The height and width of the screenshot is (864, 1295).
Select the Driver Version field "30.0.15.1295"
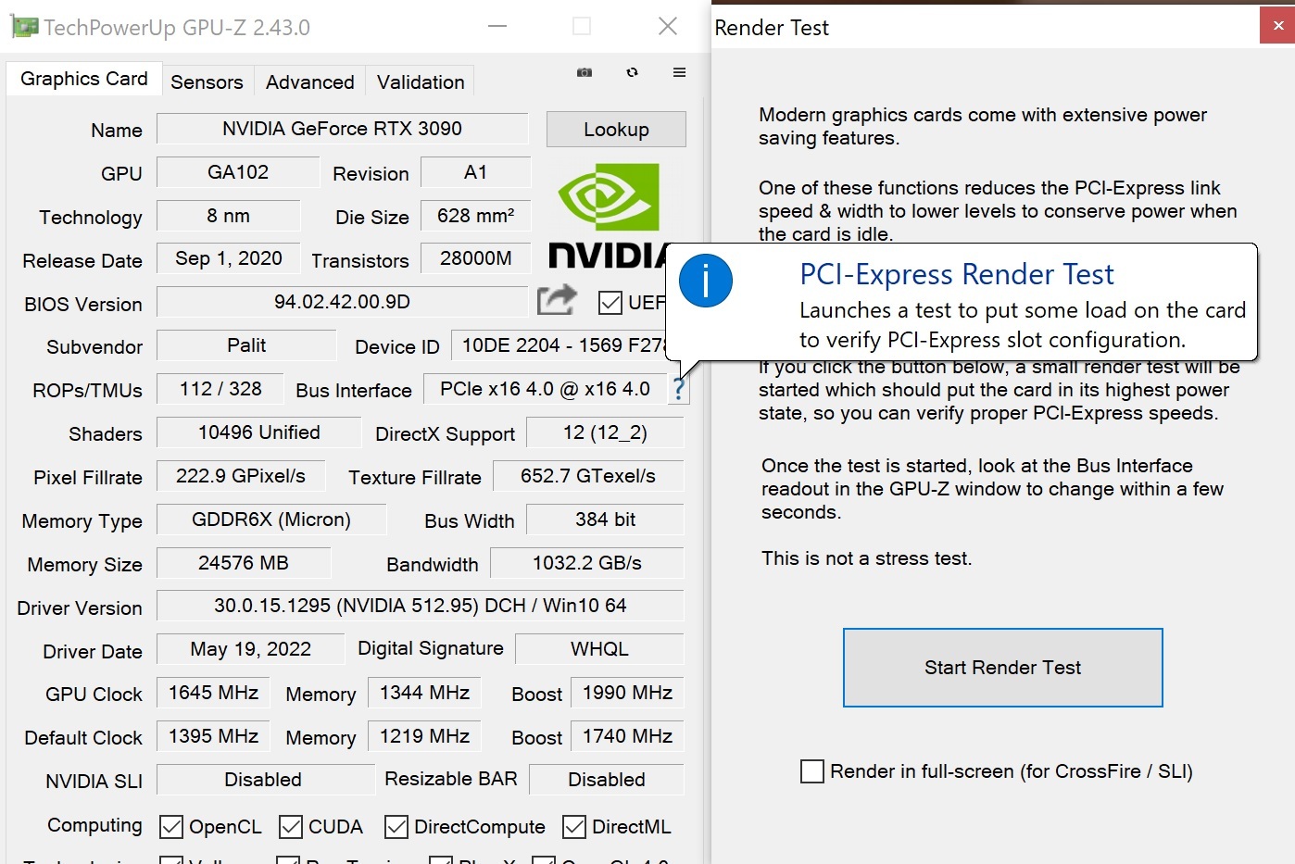pos(421,606)
